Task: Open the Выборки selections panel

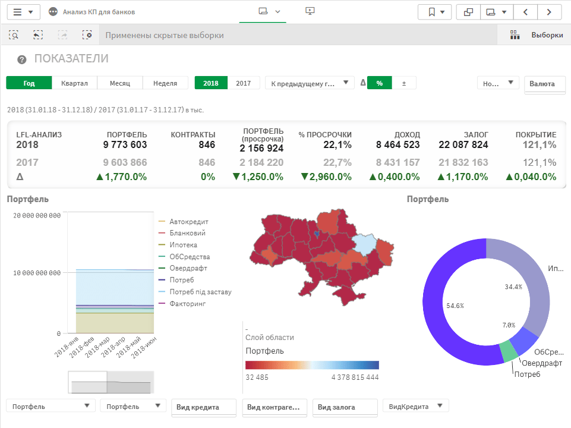Action: pyautogui.click(x=538, y=35)
